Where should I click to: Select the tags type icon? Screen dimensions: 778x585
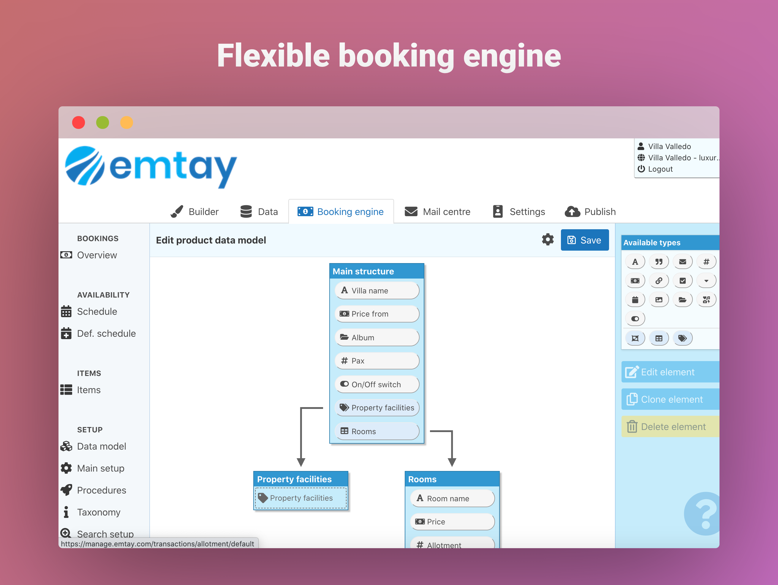(682, 338)
